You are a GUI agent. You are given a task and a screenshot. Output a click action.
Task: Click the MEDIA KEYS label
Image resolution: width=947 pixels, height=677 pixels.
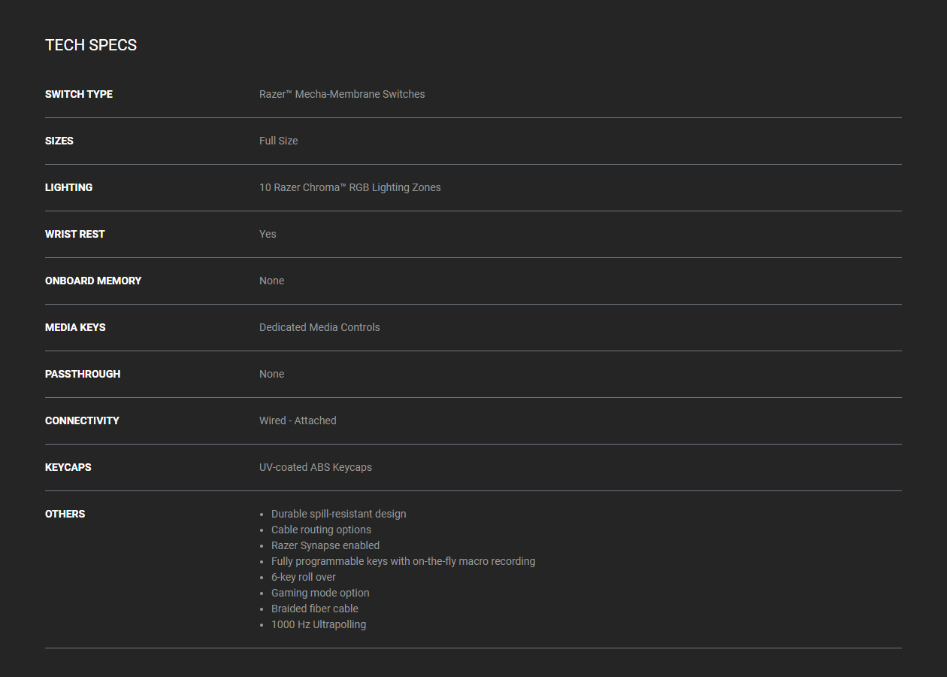[75, 327]
